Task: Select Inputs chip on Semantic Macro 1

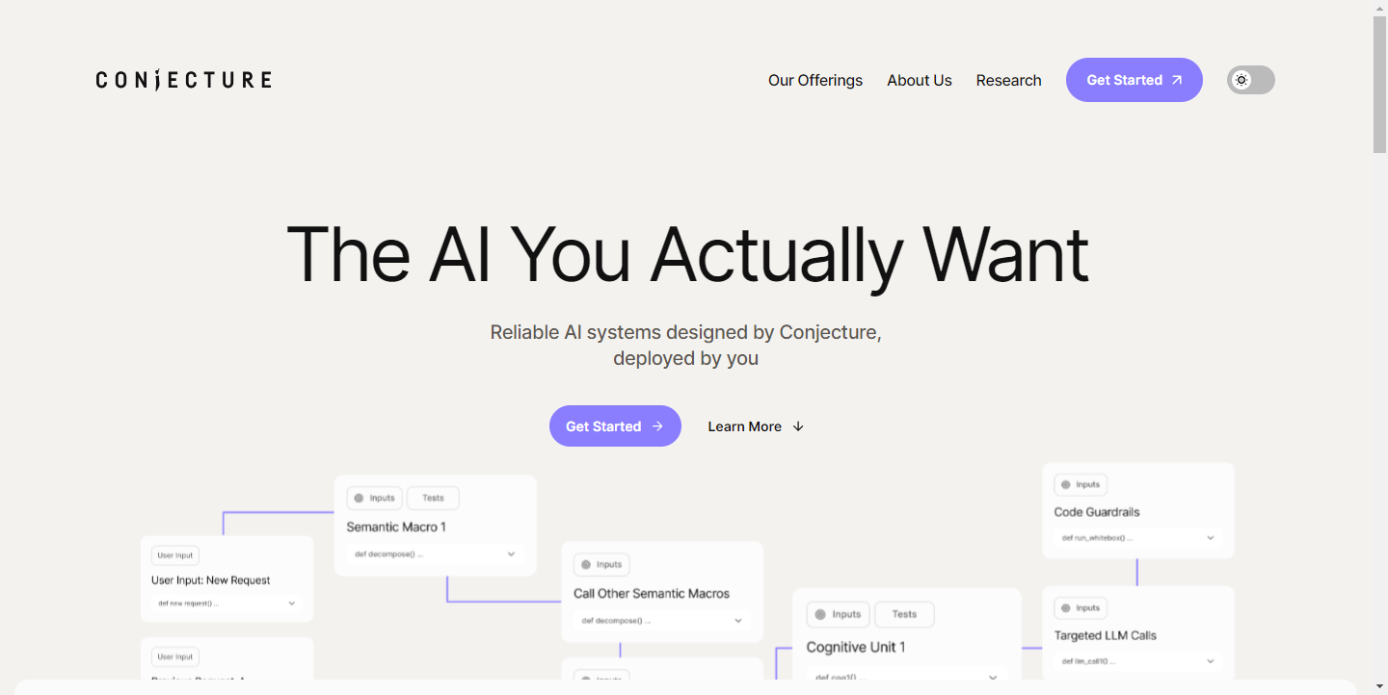Action: tap(375, 498)
